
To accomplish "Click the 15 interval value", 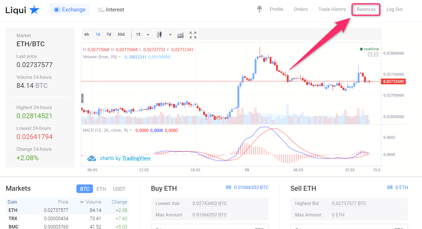I will pos(138,34).
